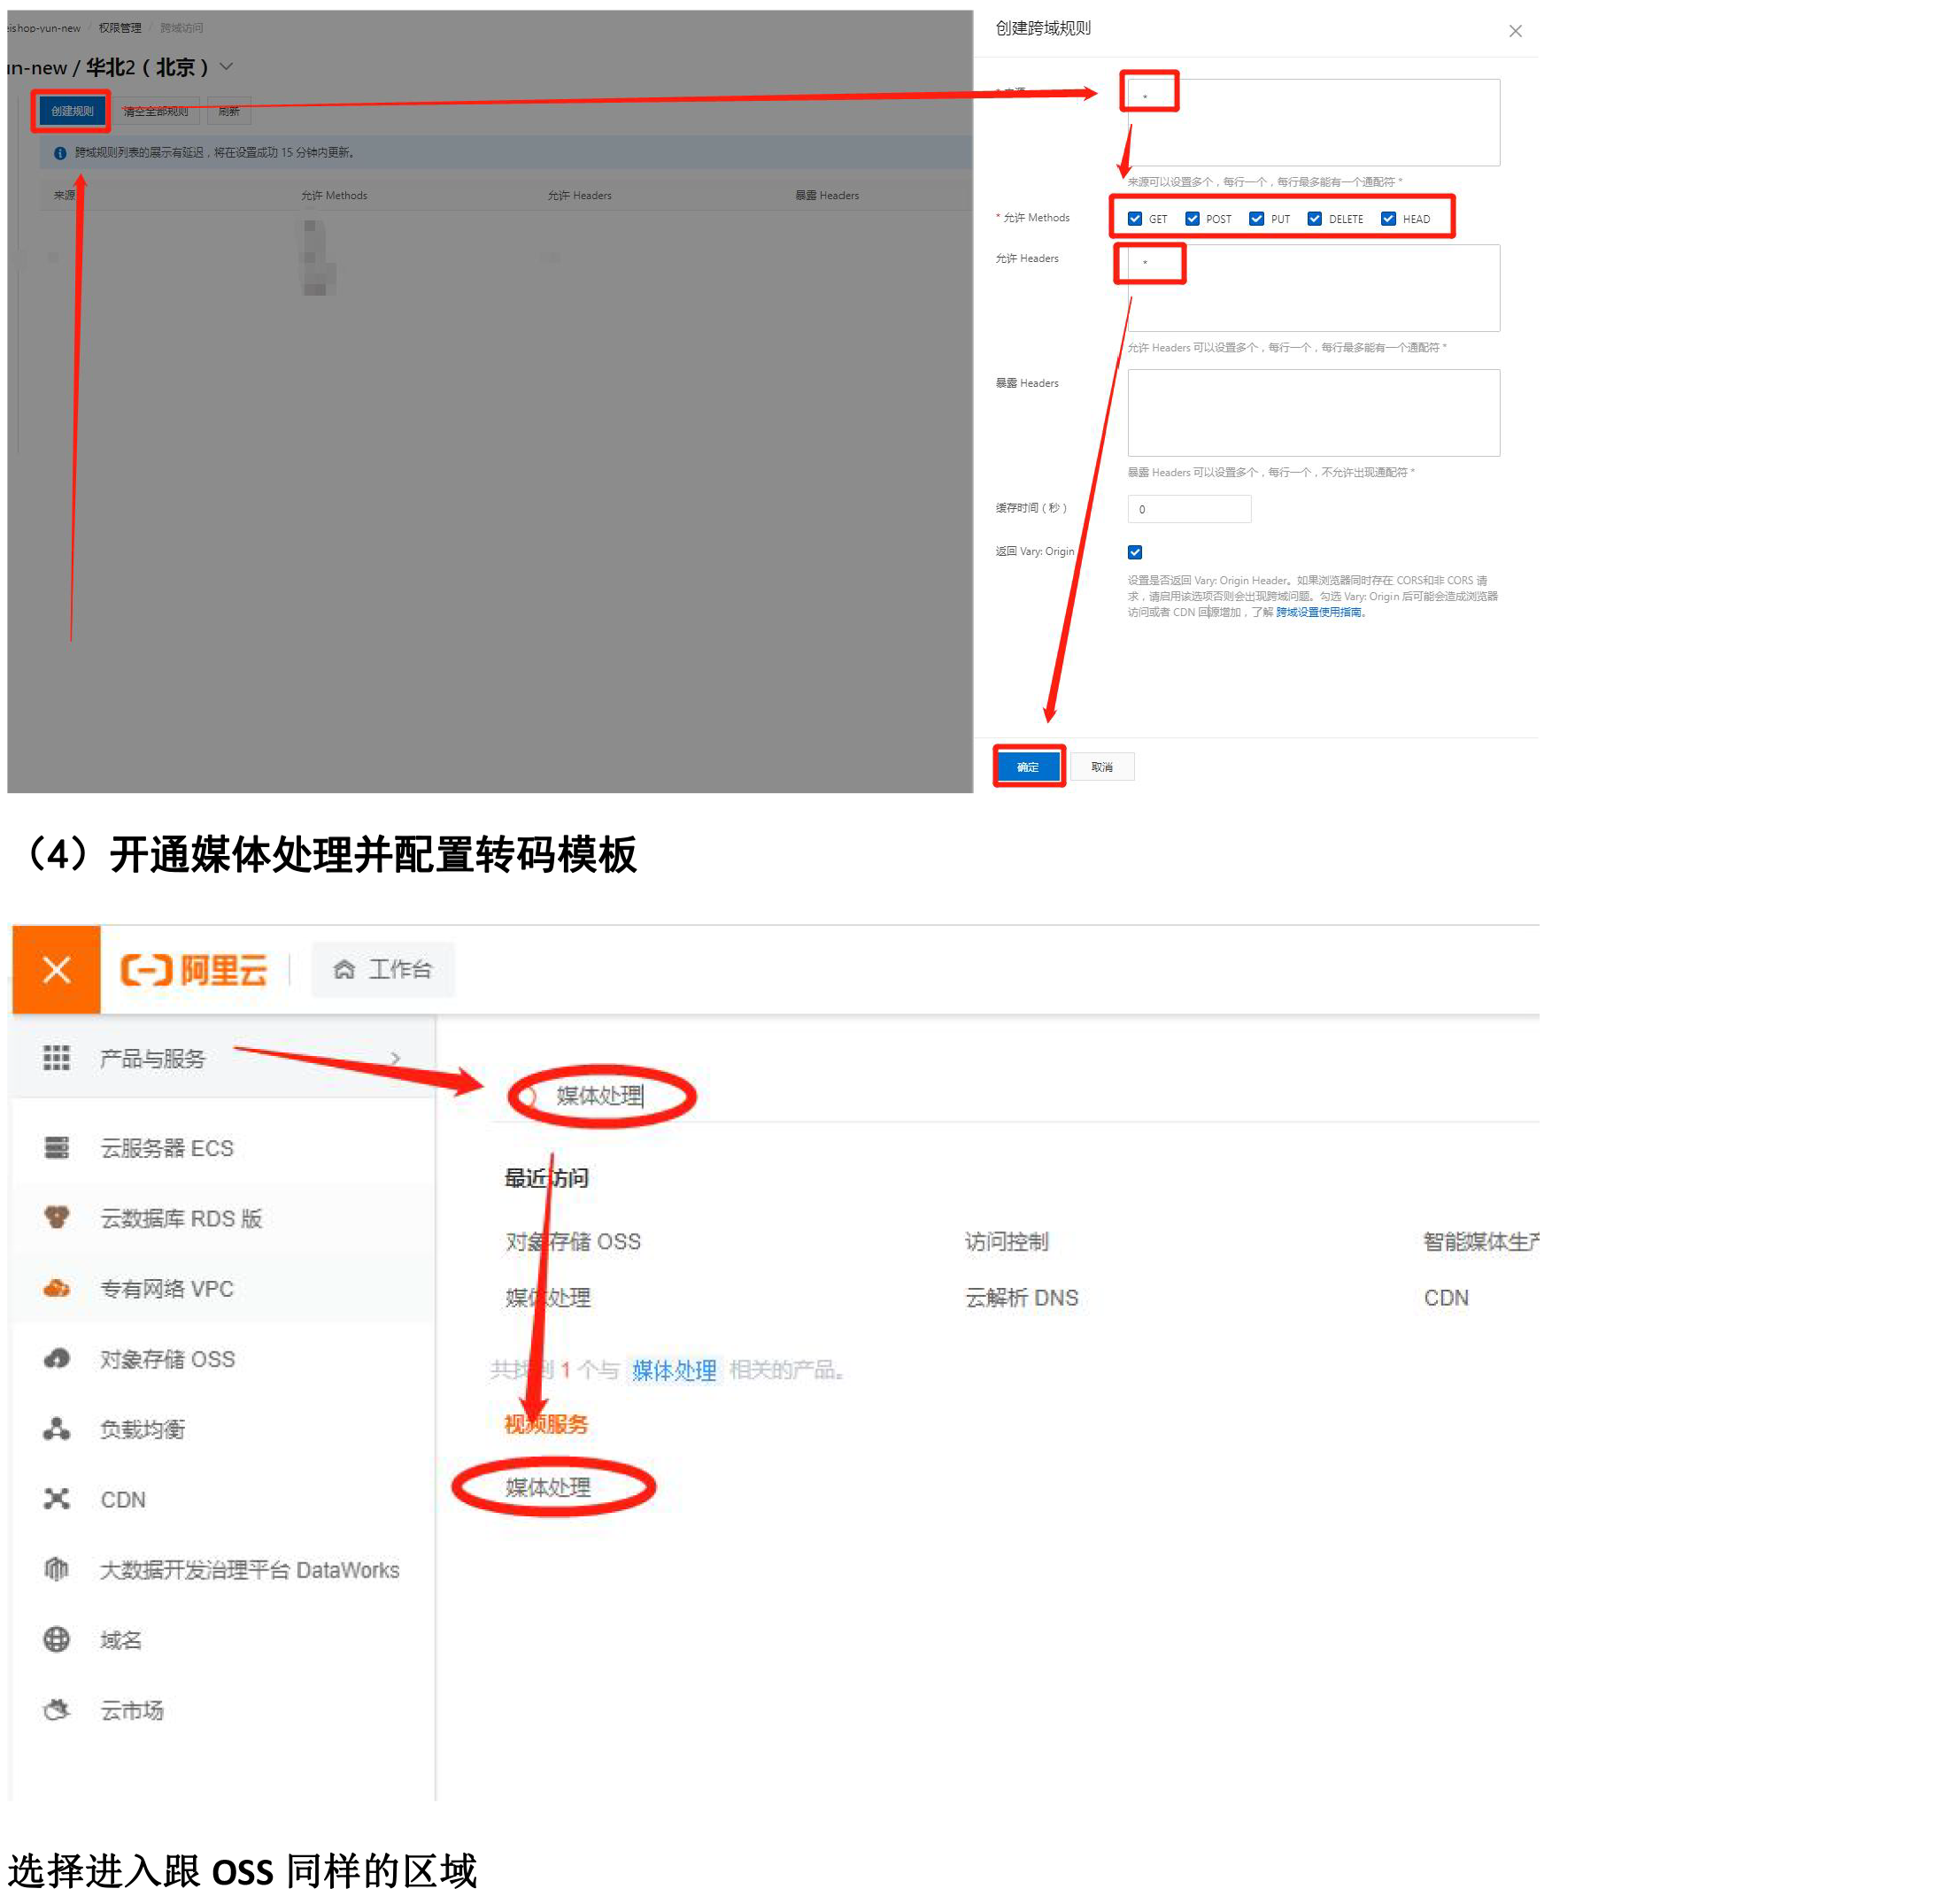The height and width of the screenshot is (1904, 1938).
Task: Close the 创建跨域规则 panel
Action: [x=1514, y=31]
